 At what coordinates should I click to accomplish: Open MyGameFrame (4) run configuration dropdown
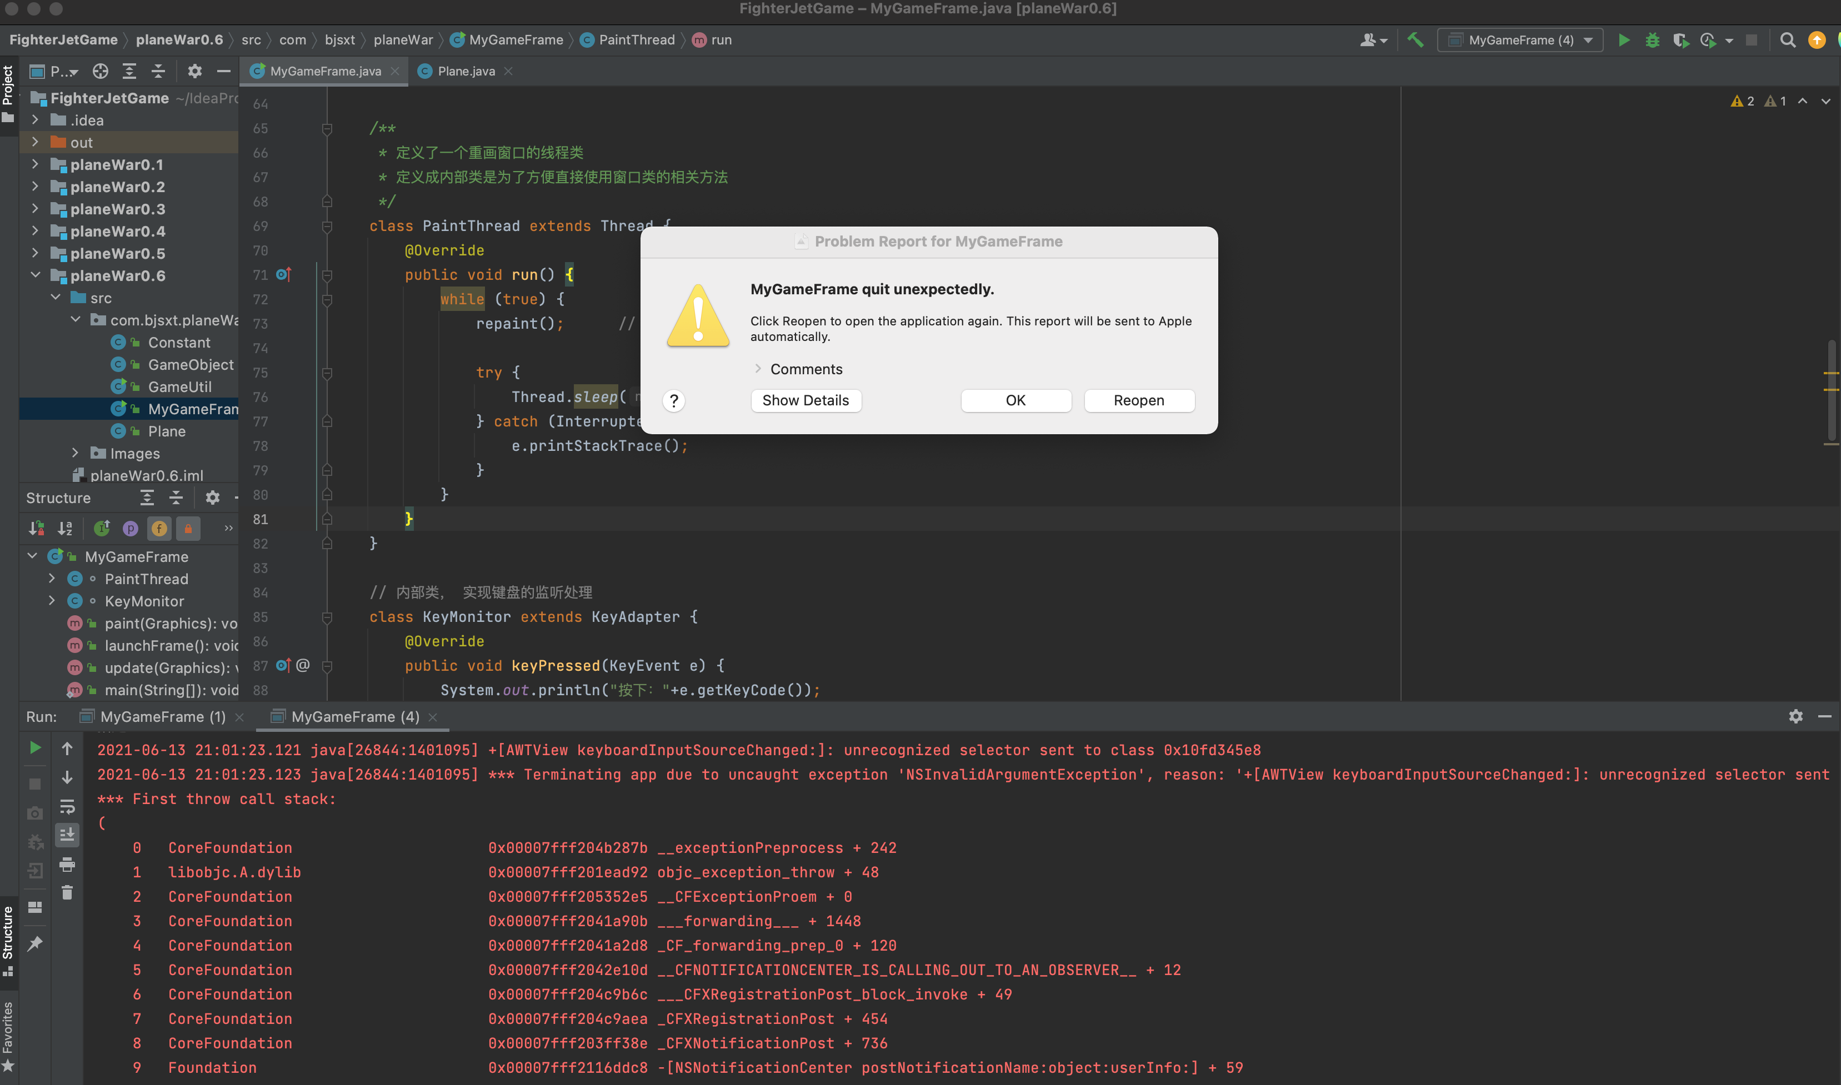point(1520,40)
